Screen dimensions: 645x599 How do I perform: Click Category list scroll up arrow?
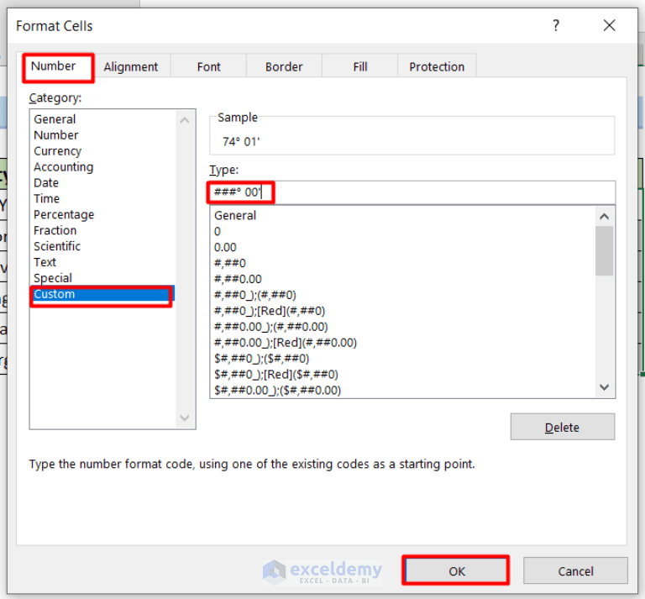(x=185, y=120)
